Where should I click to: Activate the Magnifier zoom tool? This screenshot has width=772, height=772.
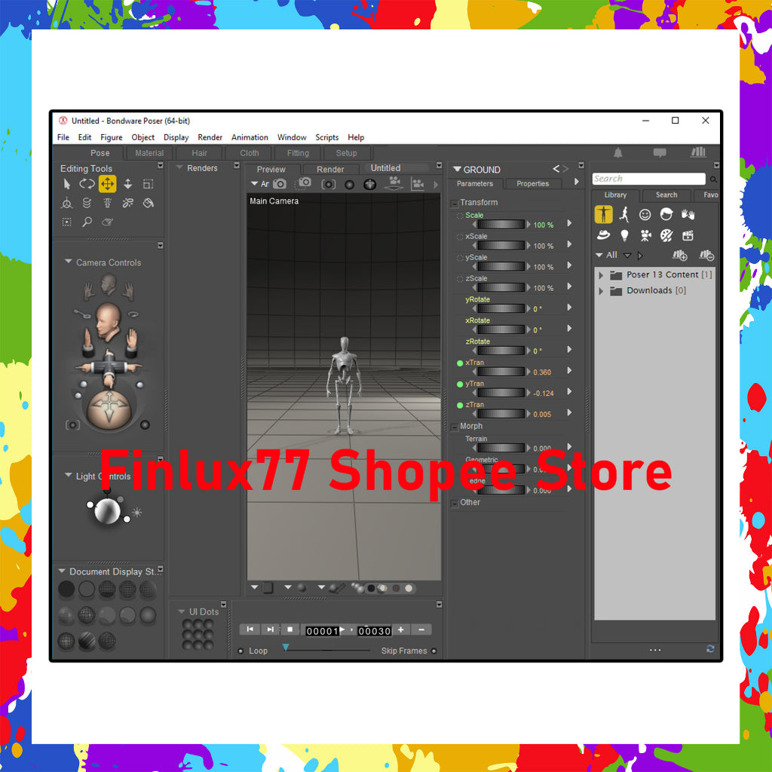pos(87,222)
